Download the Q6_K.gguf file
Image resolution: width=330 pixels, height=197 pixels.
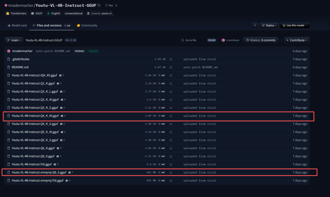(x=171, y=148)
